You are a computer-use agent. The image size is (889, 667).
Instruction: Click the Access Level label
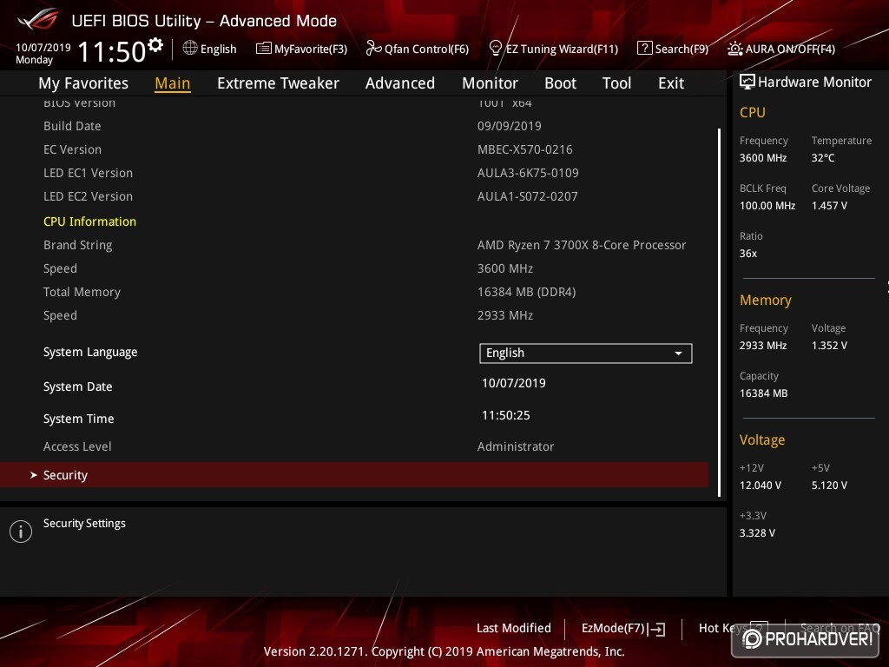(x=77, y=447)
